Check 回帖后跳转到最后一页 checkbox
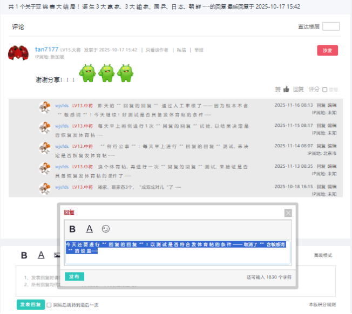 pyautogui.click(x=49, y=305)
